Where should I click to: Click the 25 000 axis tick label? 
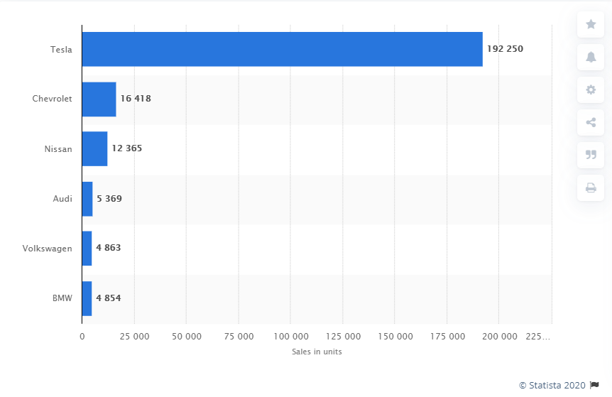(x=135, y=337)
